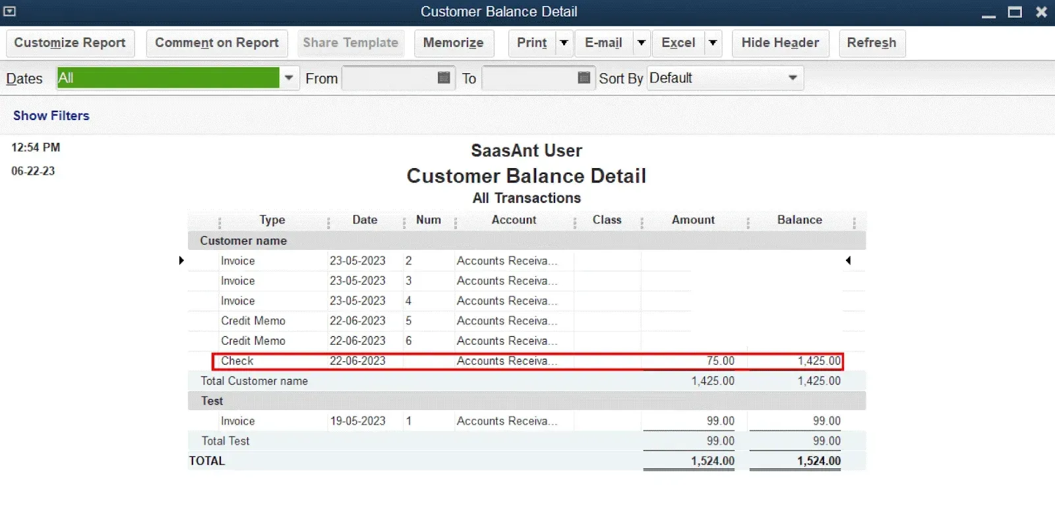This screenshot has width=1055, height=505.
Task: Click the Share Template button
Action: click(351, 43)
